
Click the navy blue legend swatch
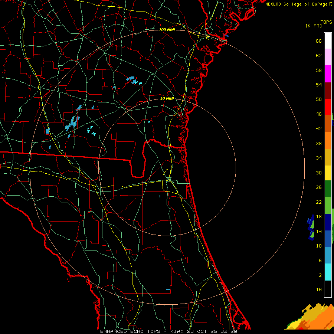point(328,222)
